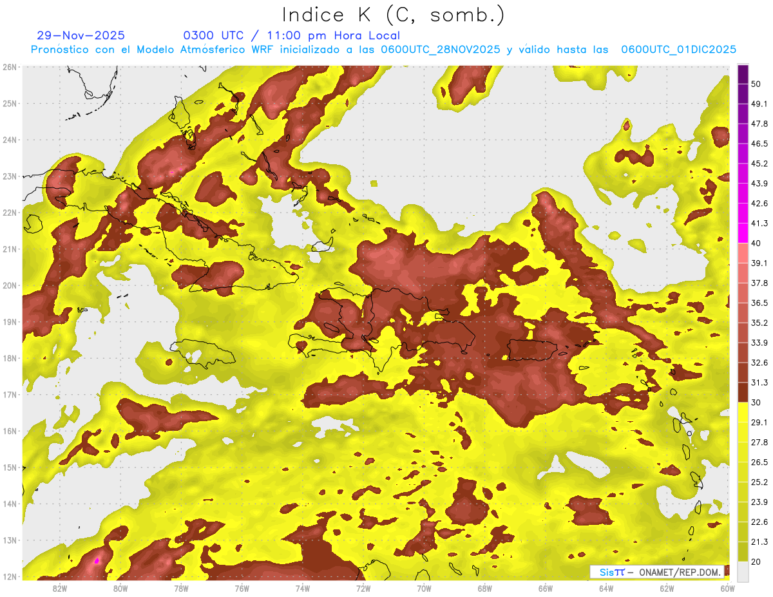Click the colorbar label "40"
773x597 pixels.
(x=756, y=243)
